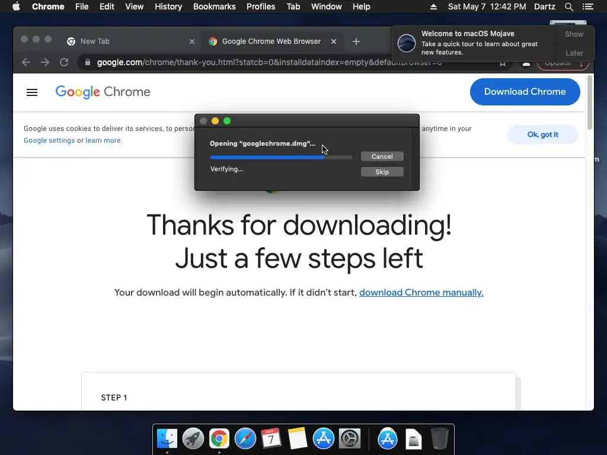
Task: Close the New Tab tab
Action: click(191, 41)
